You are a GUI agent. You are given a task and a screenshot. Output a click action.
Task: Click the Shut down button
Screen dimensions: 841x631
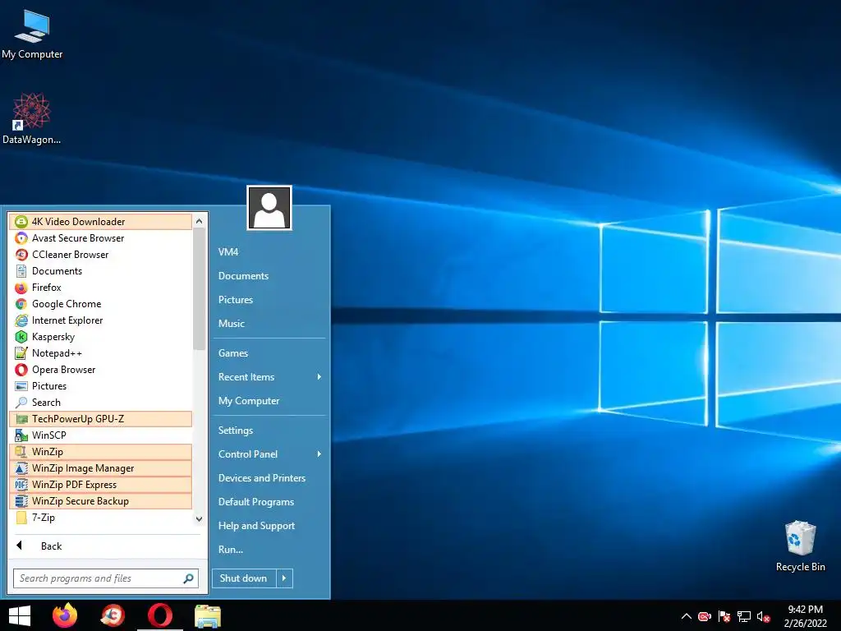(244, 578)
